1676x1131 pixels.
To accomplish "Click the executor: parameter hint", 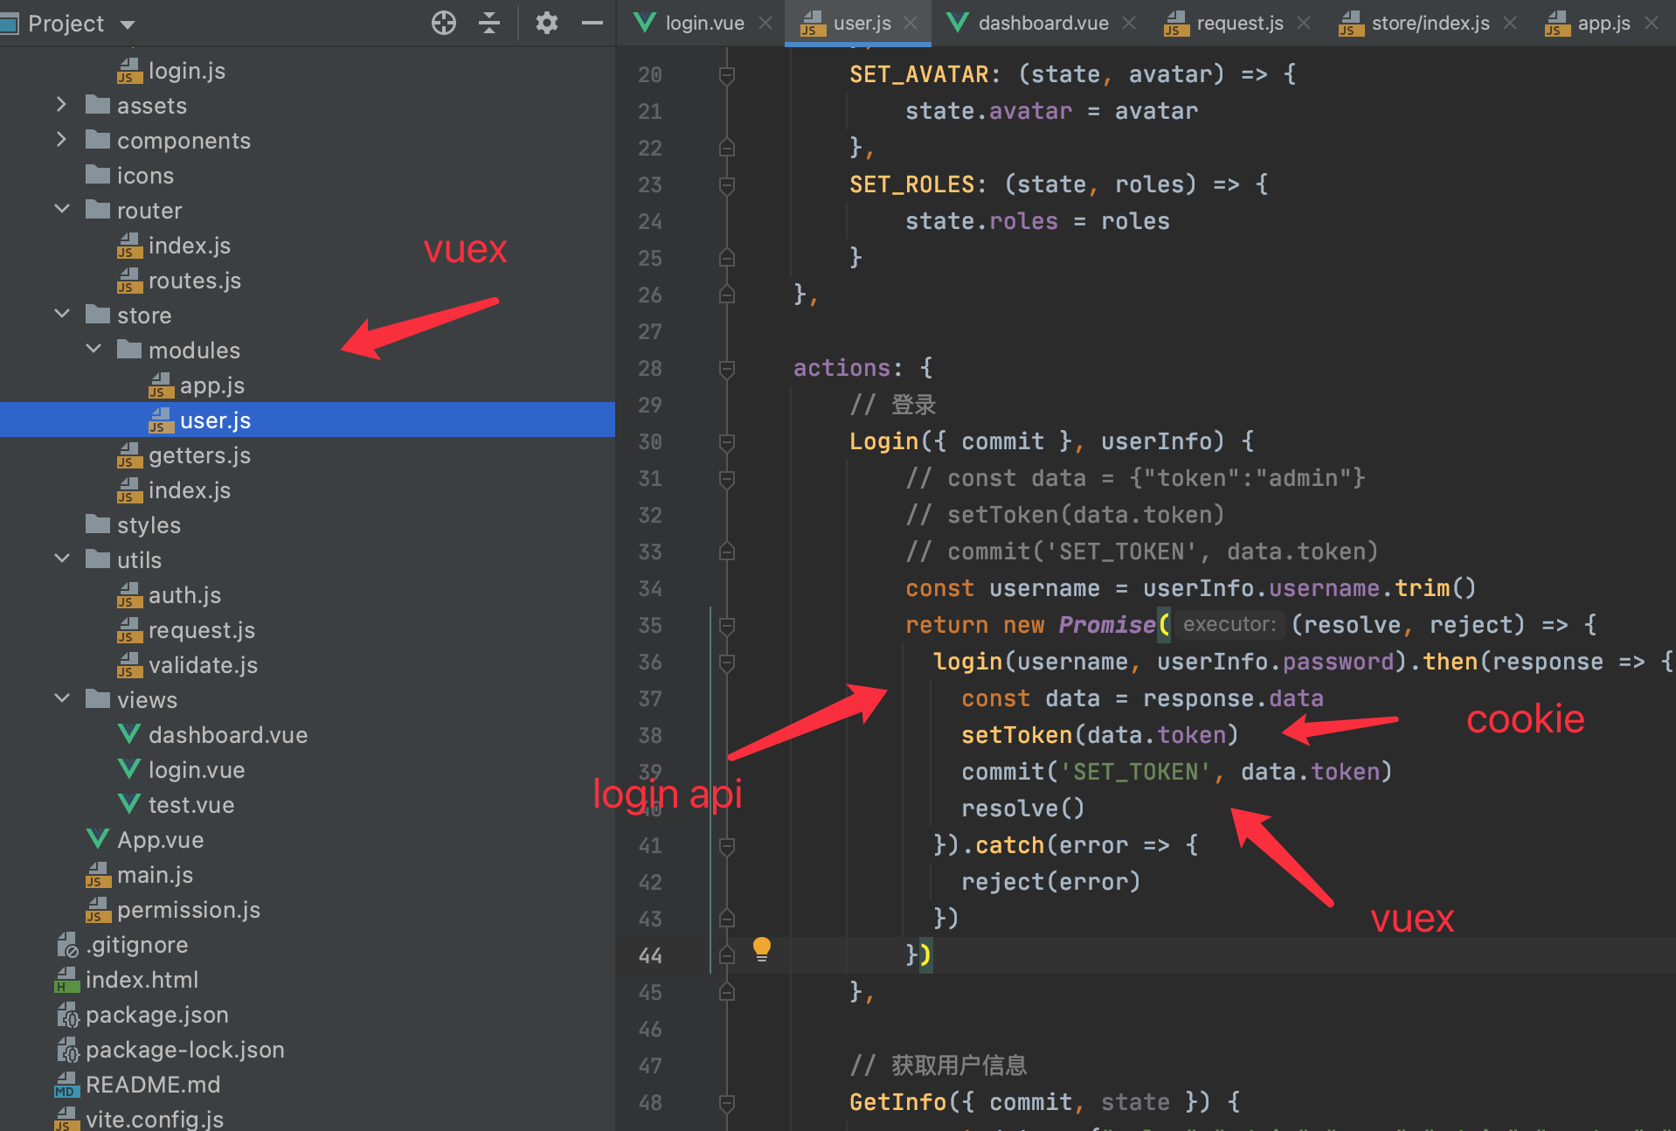I will coord(1229,624).
